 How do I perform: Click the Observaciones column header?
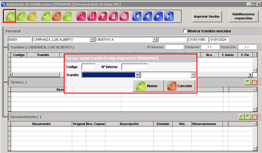pos(207,124)
